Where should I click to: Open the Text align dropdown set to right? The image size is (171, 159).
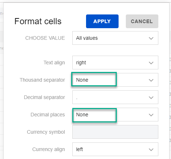coord(115,63)
